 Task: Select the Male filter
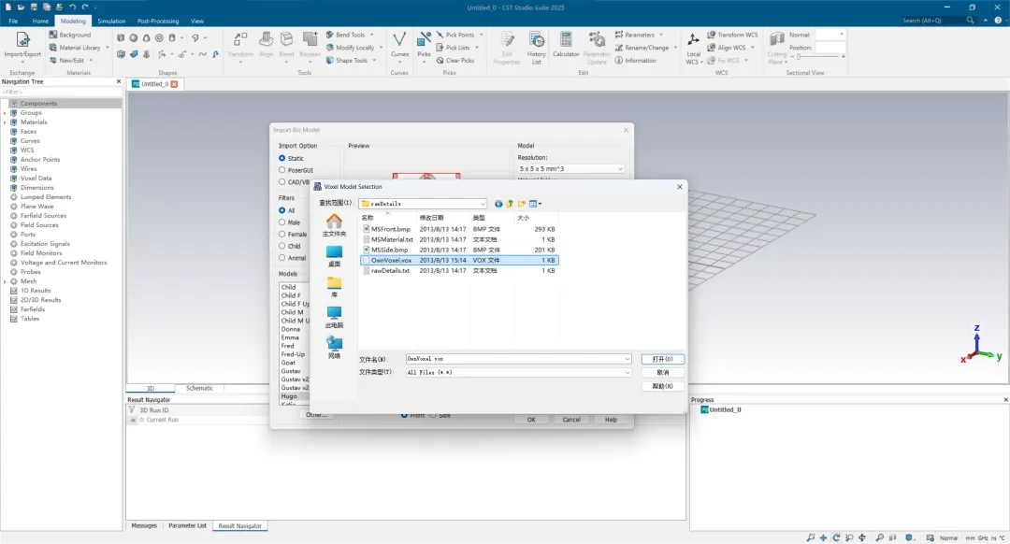click(x=282, y=222)
